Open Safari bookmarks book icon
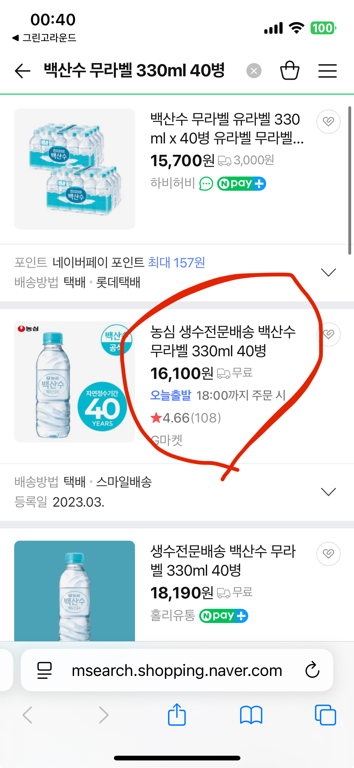Viewport: 354px width, 768px height. [x=251, y=715]
